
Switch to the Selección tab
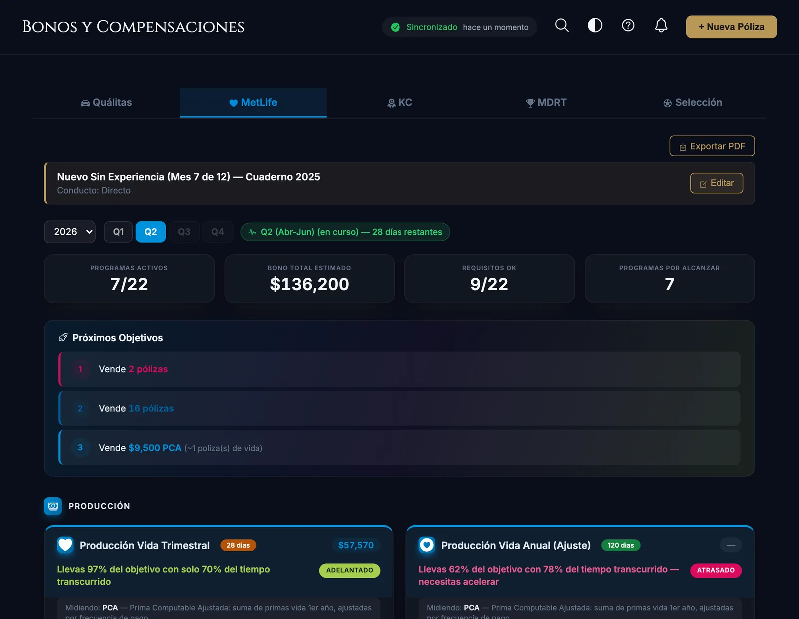coord(693,103)
